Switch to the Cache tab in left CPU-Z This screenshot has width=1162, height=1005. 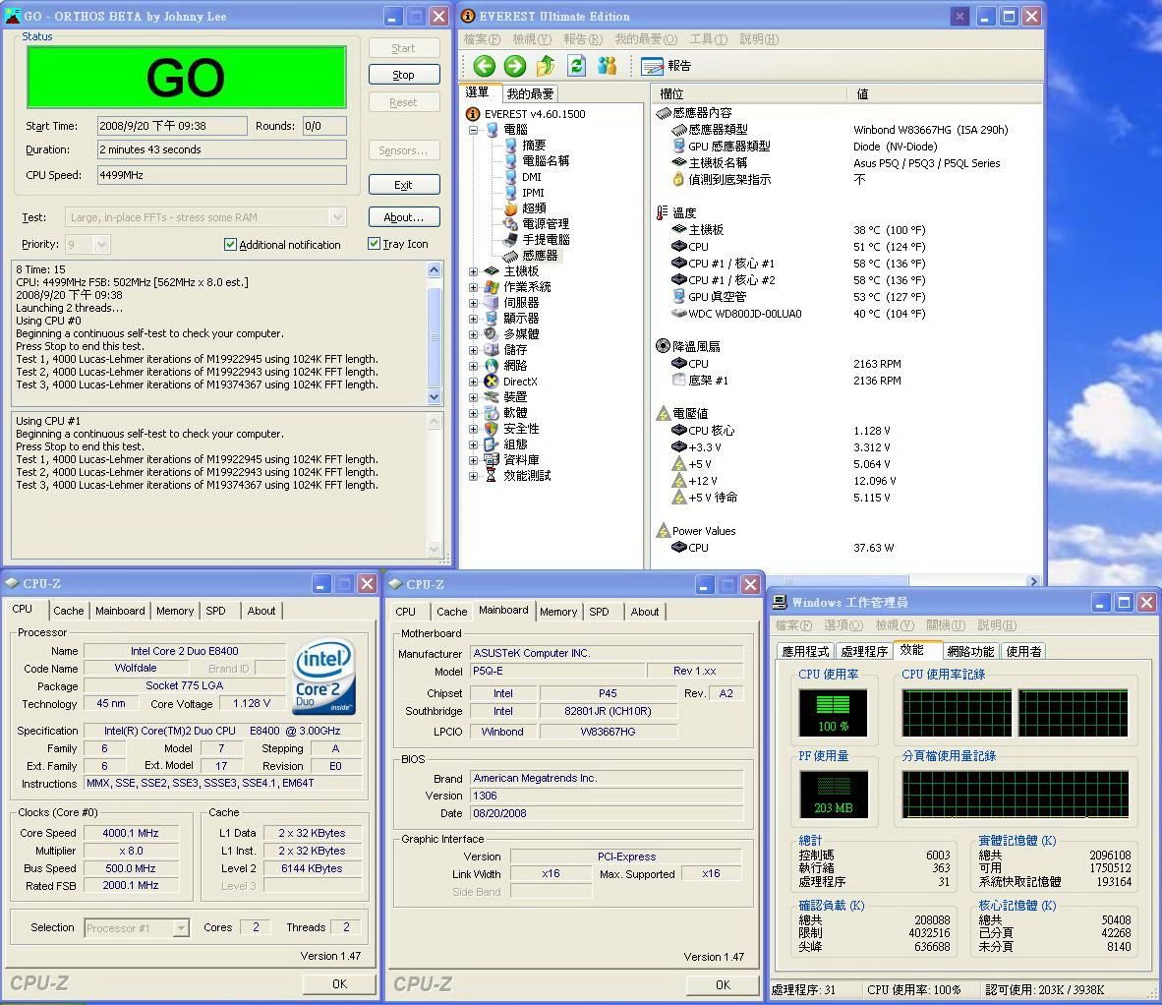click(68, 611)
